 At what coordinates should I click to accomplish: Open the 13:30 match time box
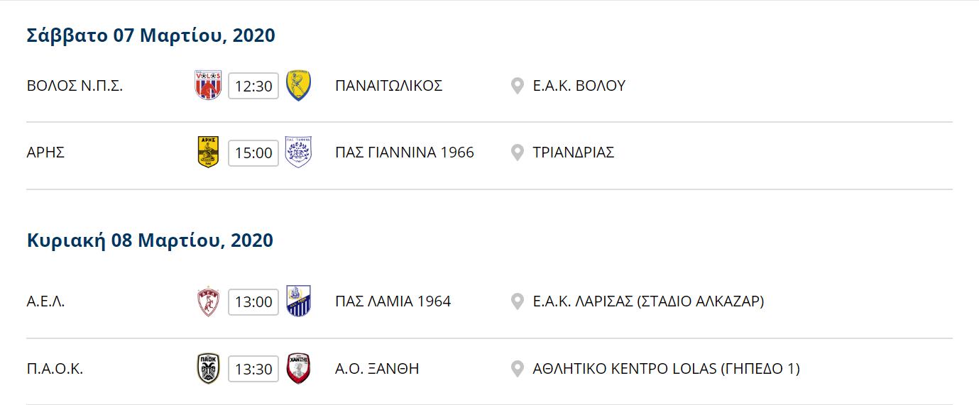coord(253,369)
